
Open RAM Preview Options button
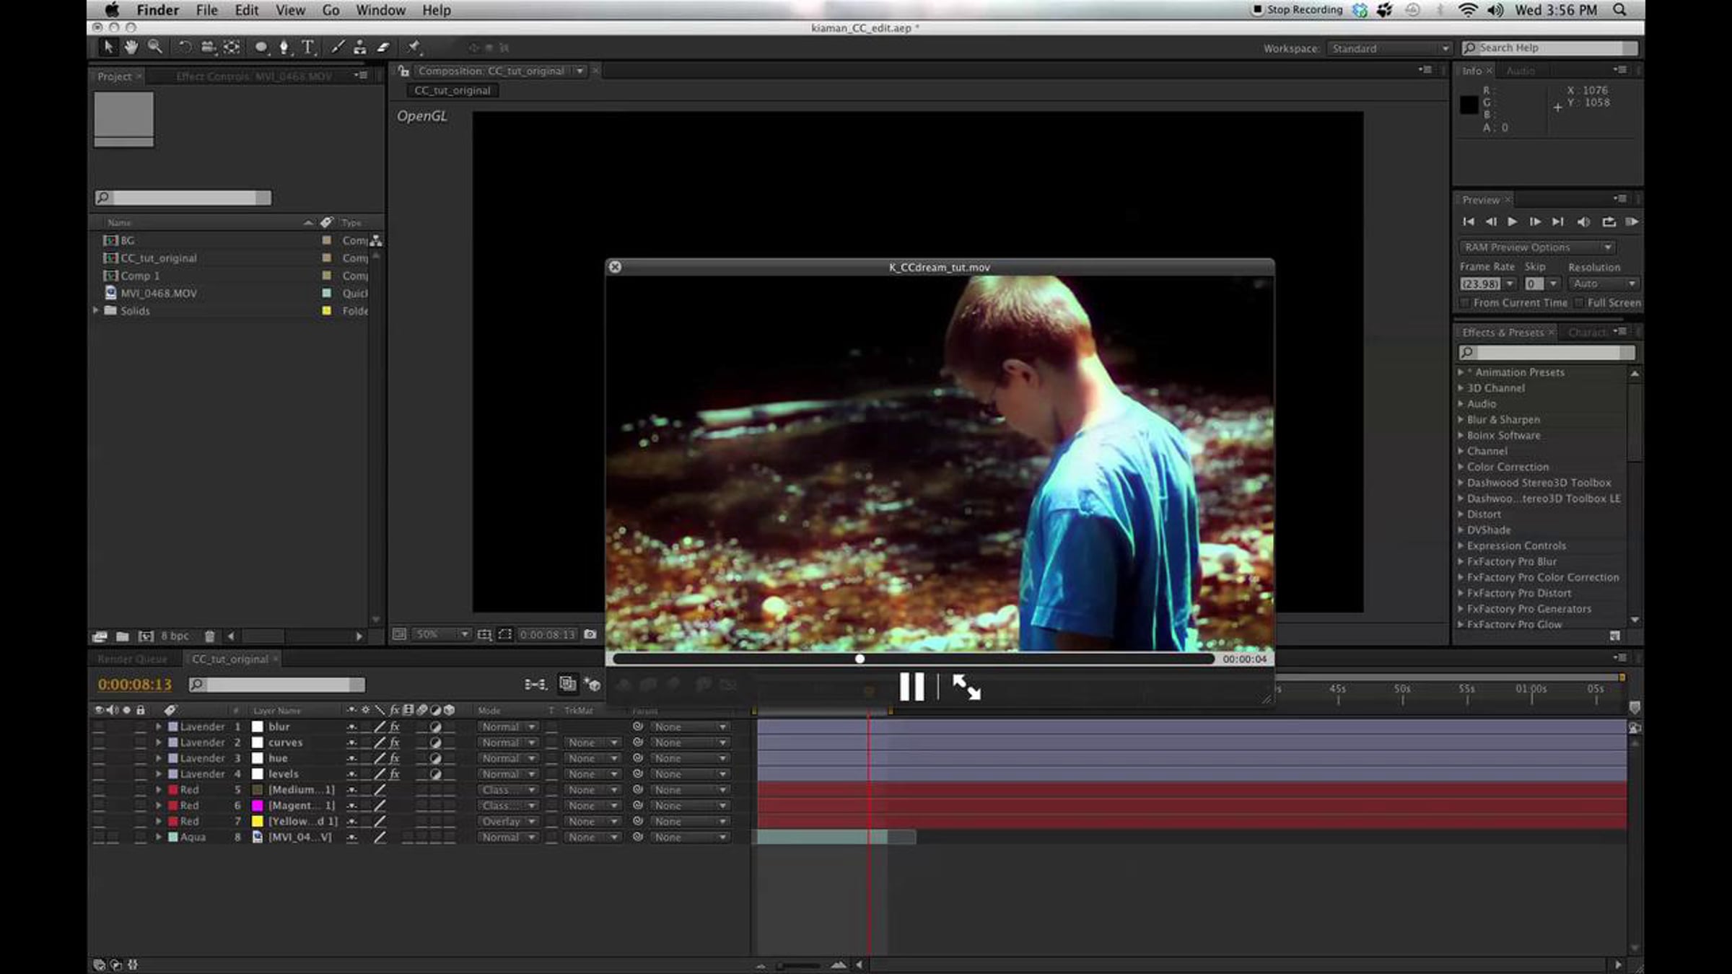(x=1536, y=247)
